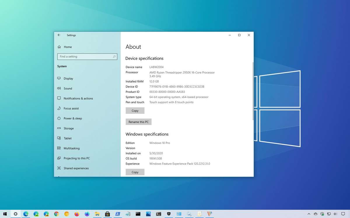Open Projecting to this PC settings
The image size is (350, 218).
click(76, 158)
